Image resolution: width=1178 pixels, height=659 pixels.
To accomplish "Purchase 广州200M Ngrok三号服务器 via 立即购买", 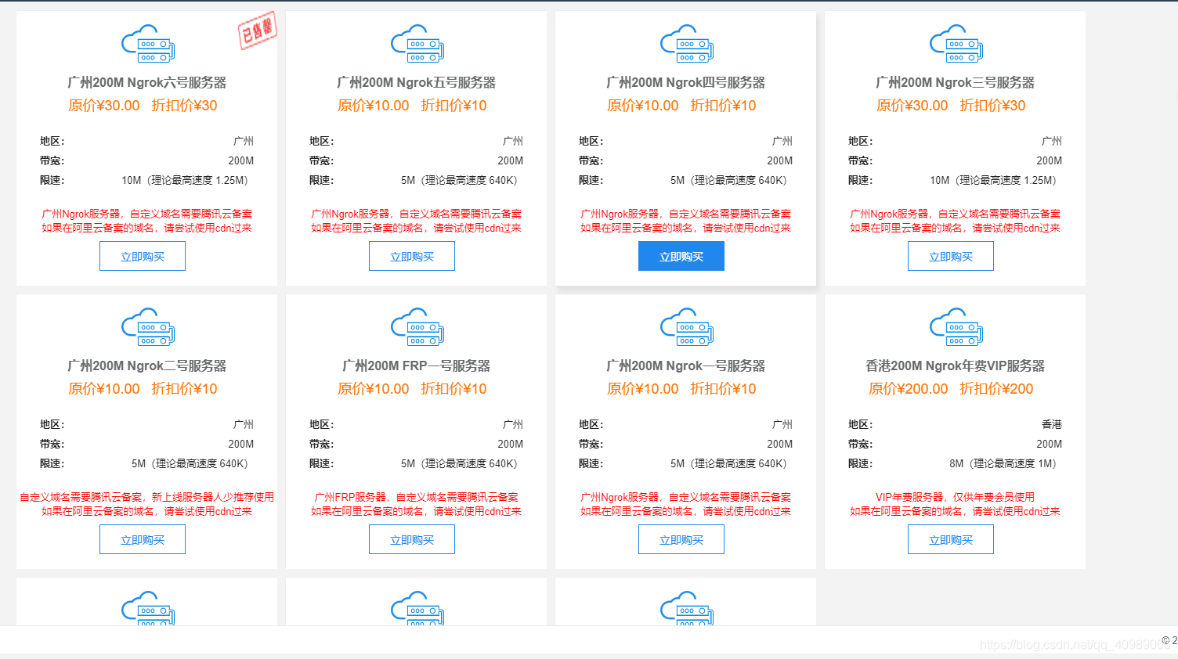I will pos(951,256).
